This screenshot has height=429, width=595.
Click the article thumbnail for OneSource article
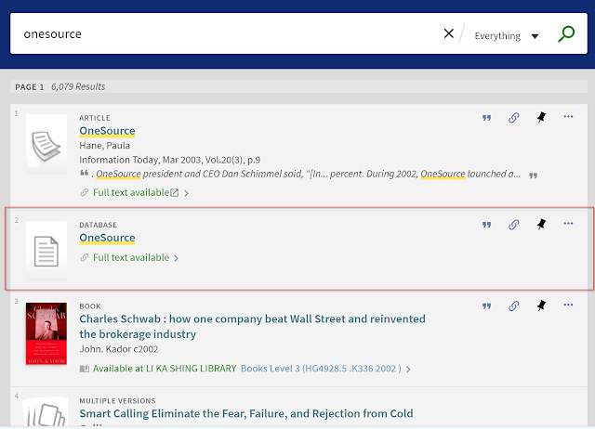click(x=46, y=144)
